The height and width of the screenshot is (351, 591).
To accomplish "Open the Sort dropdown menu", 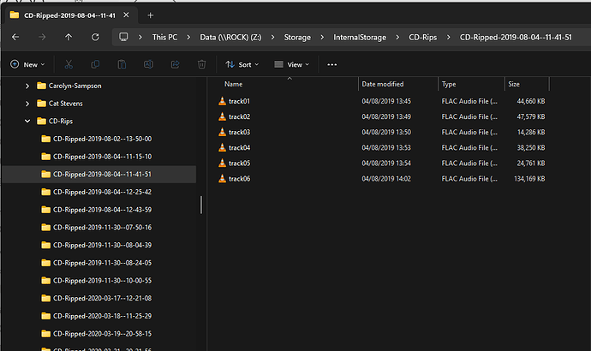I will point(242,64).
